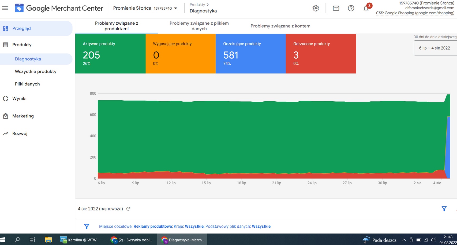The image size is (457, 245).
Task: Select the red Odrzucone produkty tile
Action: [321, 53]
